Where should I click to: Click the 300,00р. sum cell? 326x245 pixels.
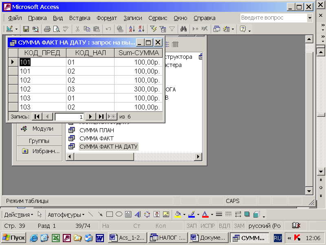pyautogui.click(x=139, y=89)
